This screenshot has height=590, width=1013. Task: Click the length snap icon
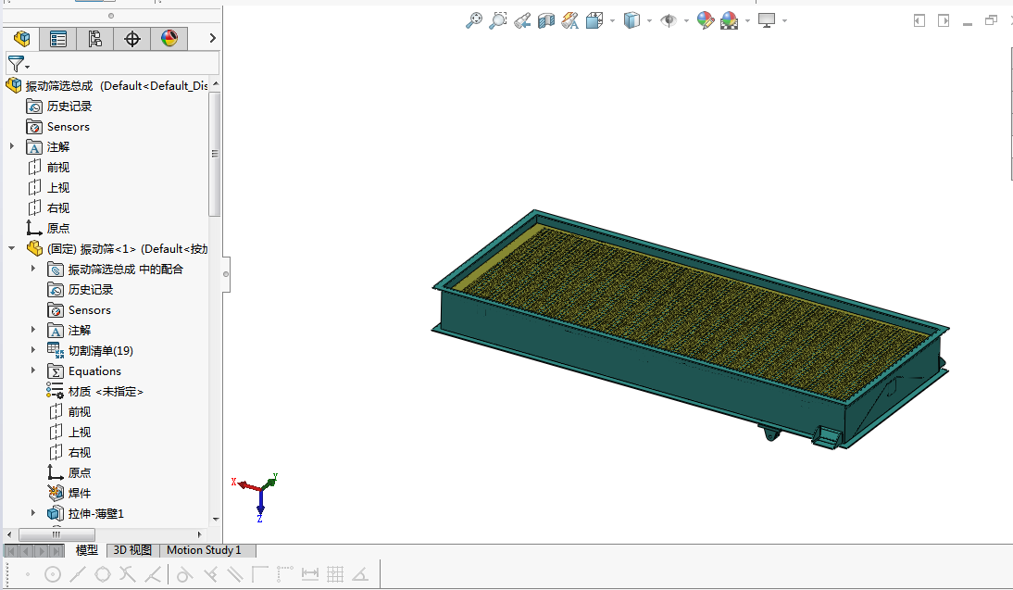pos(310,574)
